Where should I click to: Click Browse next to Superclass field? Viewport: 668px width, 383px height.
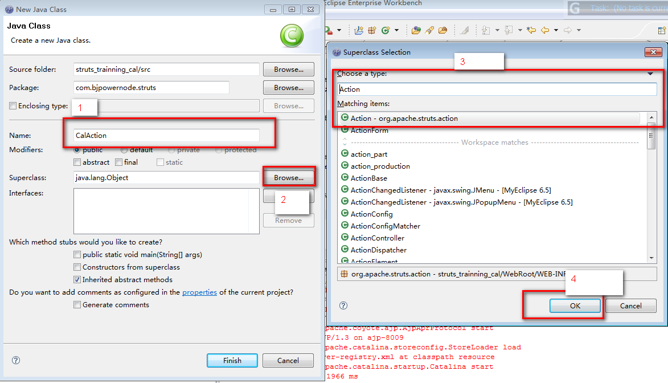click(288, 177)
